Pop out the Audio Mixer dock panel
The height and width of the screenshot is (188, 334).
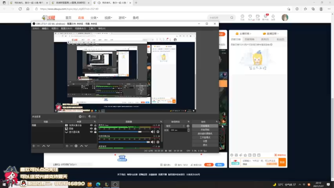161,122
